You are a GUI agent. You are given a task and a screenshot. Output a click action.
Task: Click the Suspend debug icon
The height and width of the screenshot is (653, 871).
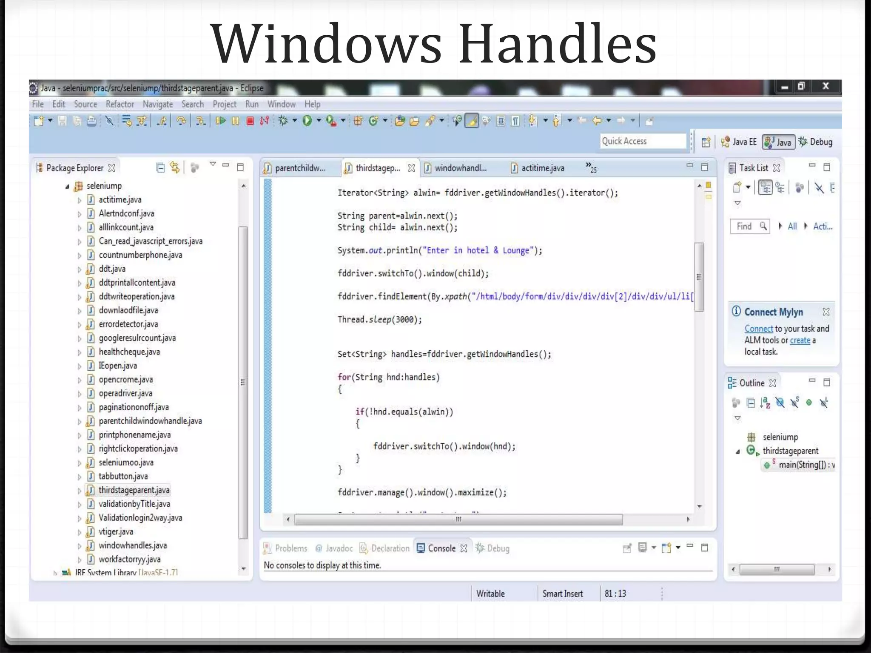(x=235, y=121)
